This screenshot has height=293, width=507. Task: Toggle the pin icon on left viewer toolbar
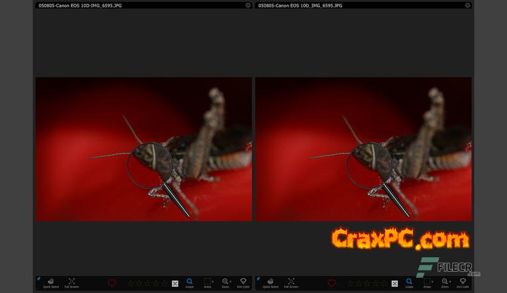point(38,278)
